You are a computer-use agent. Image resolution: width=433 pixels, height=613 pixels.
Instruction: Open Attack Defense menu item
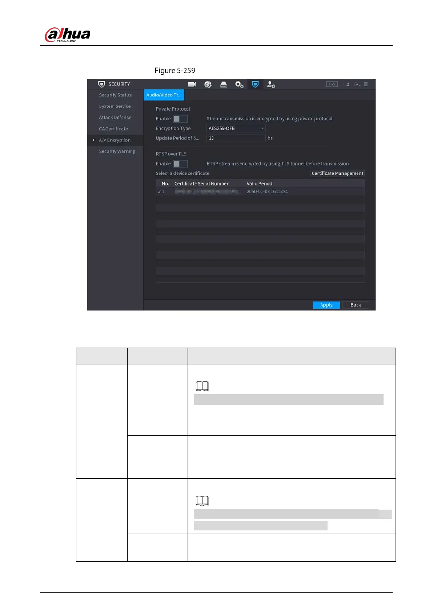point(115,118)
